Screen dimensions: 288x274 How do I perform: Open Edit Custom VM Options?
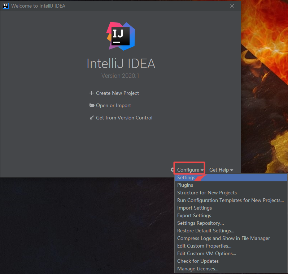(x=231, y=253)
